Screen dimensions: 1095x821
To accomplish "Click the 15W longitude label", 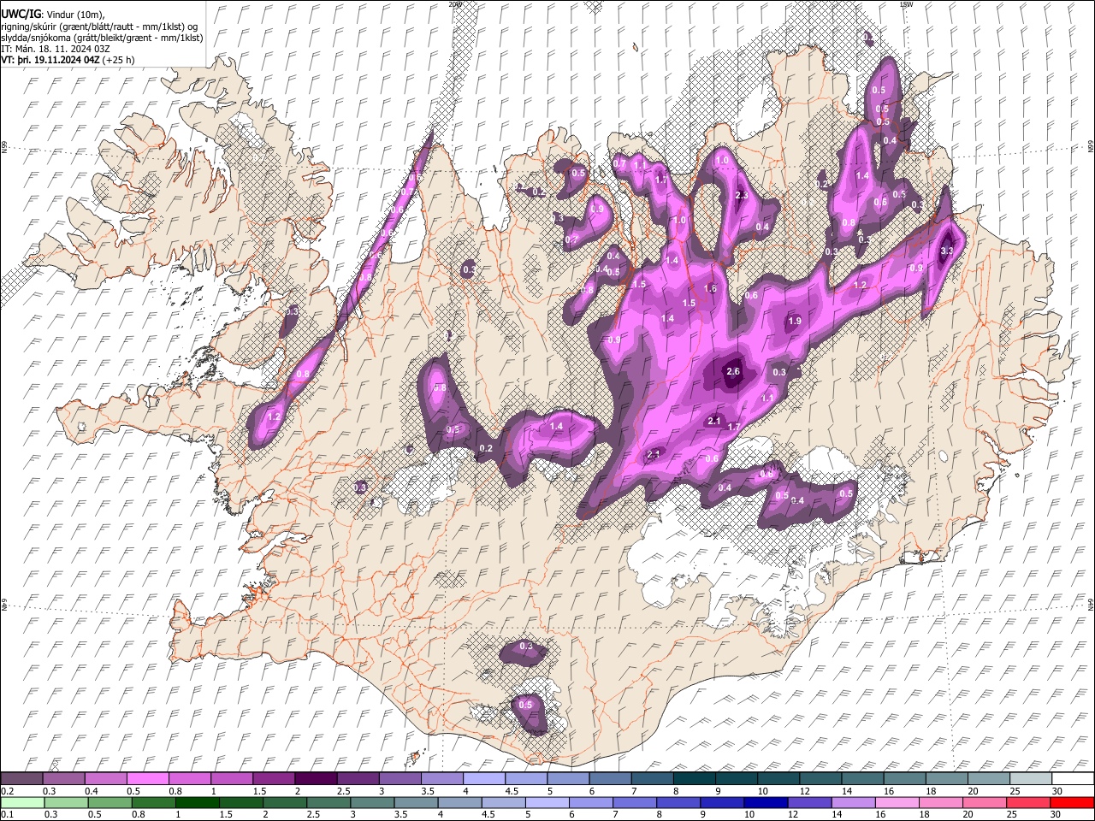I will (906, 4).
